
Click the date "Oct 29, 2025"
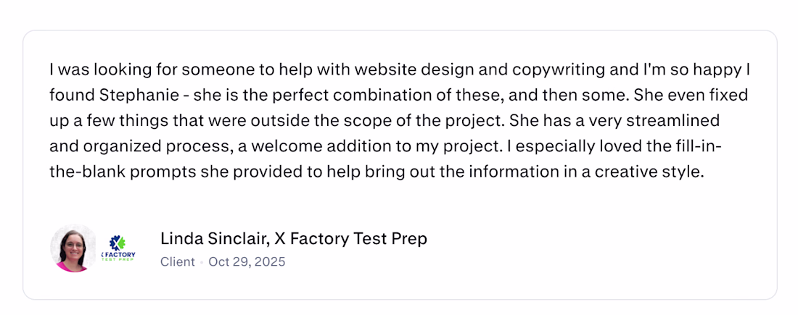pyautogui.click(x=247, y=262)
